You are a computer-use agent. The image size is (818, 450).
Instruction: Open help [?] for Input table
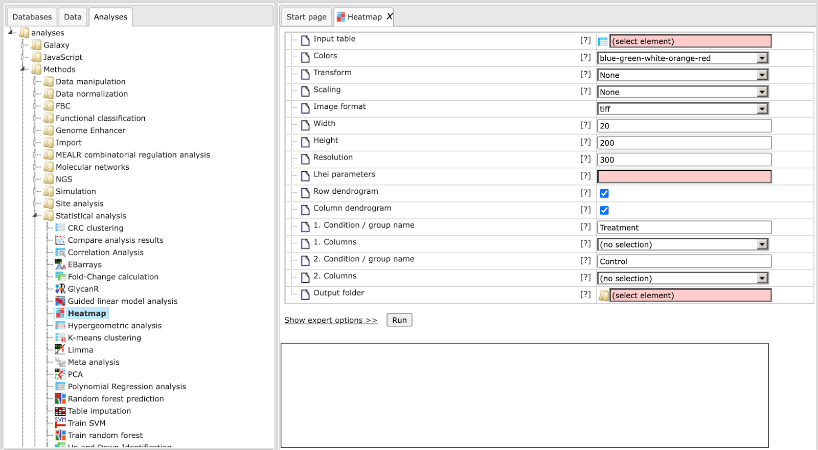point(585,40)
